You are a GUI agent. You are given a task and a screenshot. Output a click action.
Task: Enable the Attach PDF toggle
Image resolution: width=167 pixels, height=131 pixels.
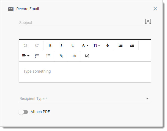[x=23, y=112]
